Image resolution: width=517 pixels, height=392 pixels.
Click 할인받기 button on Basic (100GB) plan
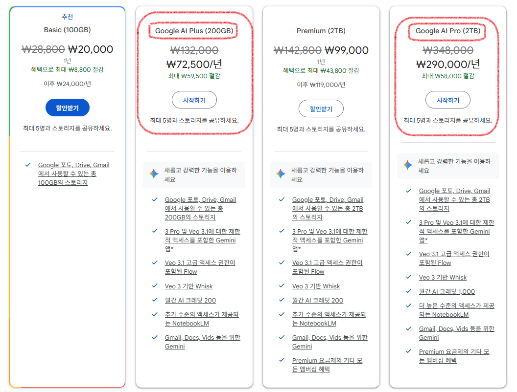67,108
